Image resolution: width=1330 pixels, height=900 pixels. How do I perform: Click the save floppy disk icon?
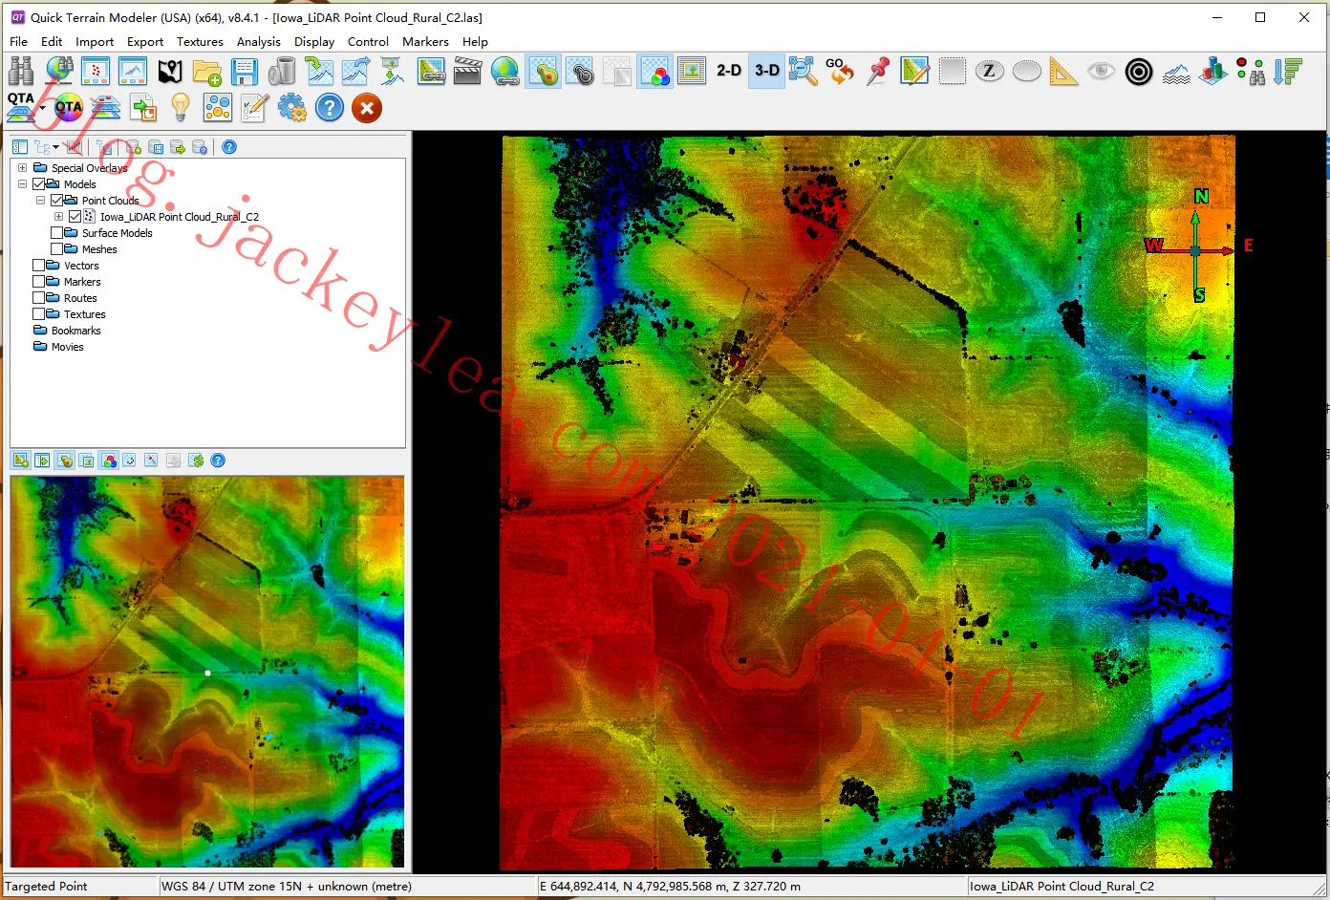tap(245, 71)
